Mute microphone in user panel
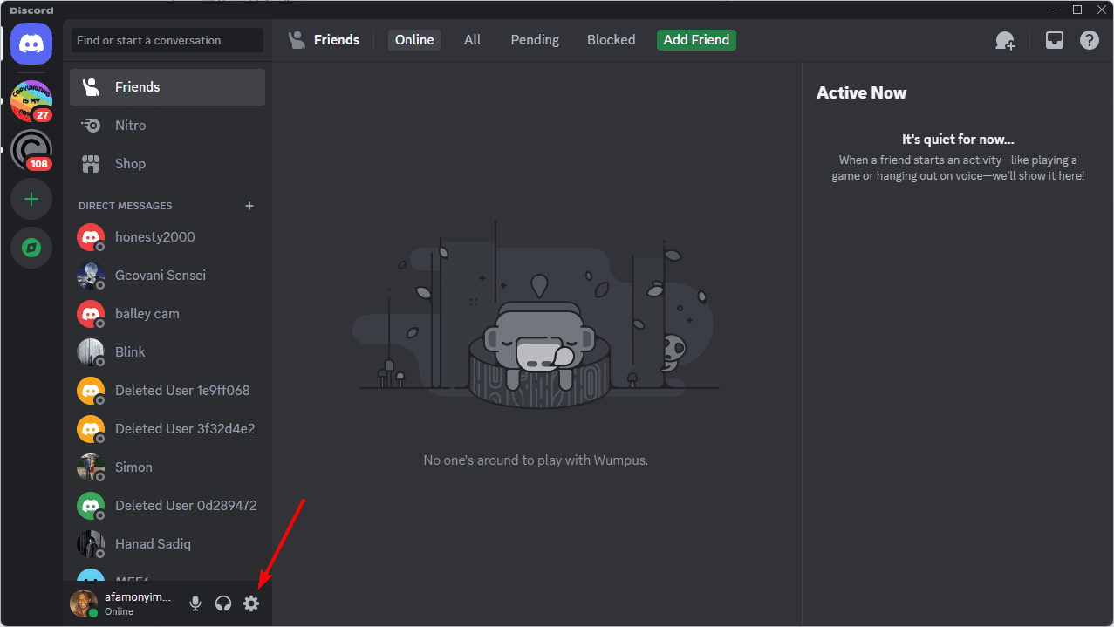The height and width of the screenshot is (627, 1114). [195, 603]
